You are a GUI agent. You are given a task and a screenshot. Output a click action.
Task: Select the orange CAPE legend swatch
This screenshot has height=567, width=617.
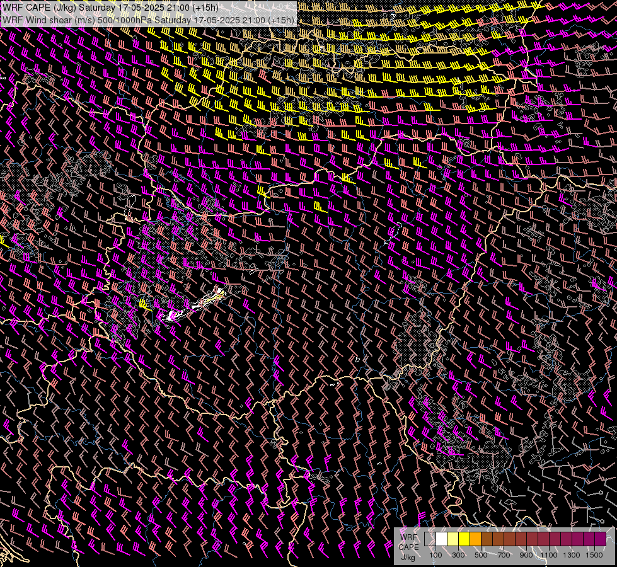[x=475, y=539]
